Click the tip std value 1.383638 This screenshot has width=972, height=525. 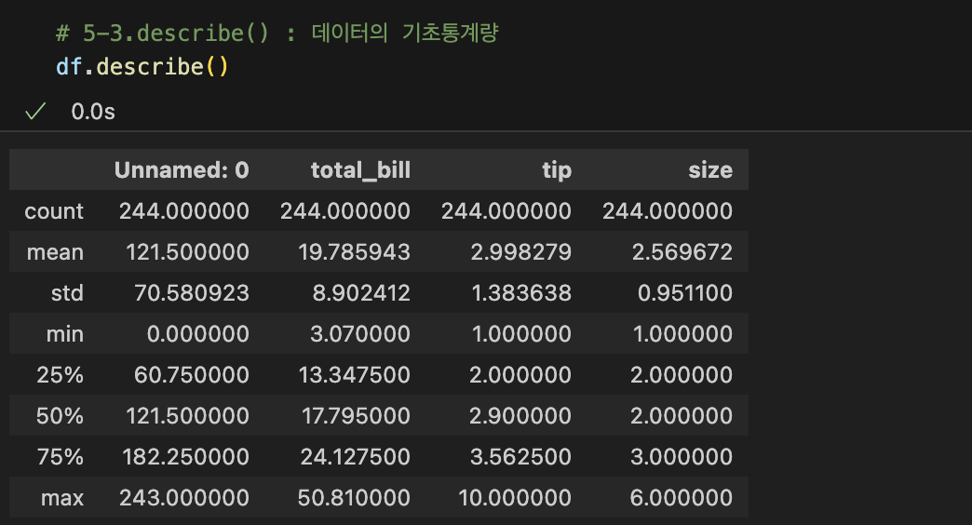tap(521, 293)
